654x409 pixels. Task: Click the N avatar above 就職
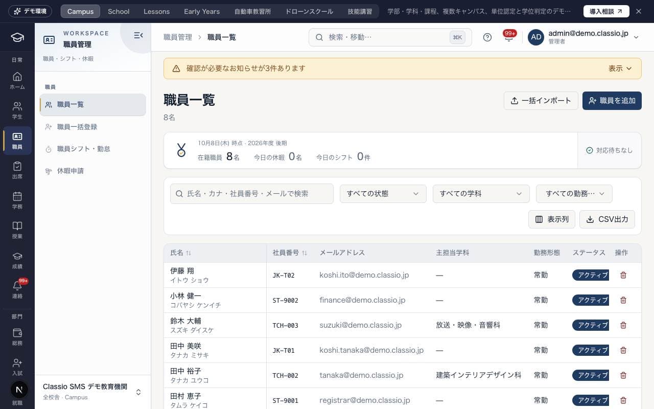tap(19, 390)
